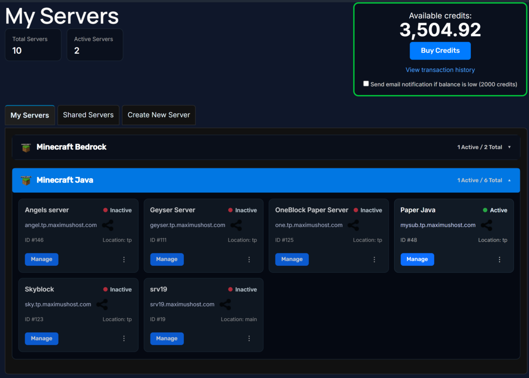The width and height of the screenshot is (529, 378).
Task: Open the kebab menu on OneBlock Paper Server
Action: [374, 260]
